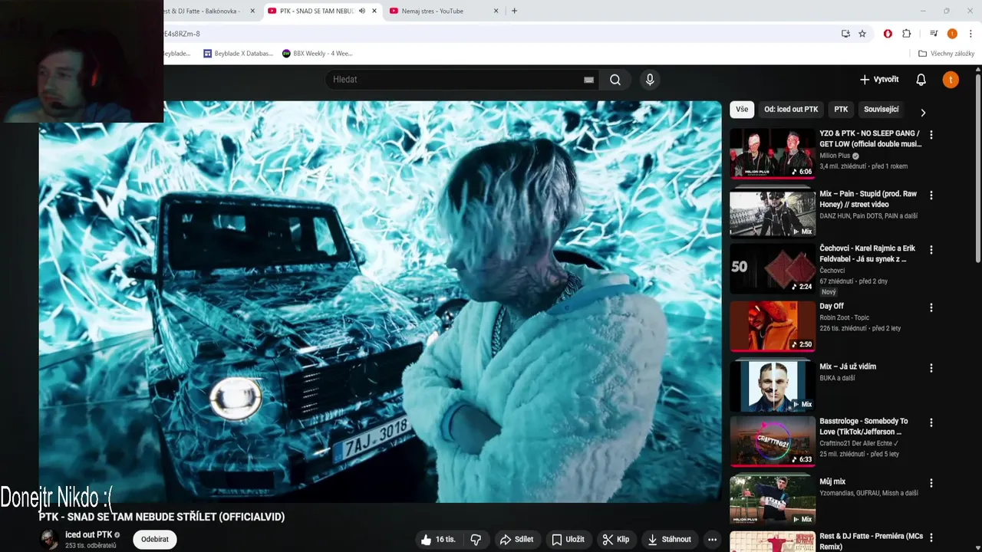Open options for Mix – Já už vidím
Screen dimensions: 982x552
tap(931, 368)
